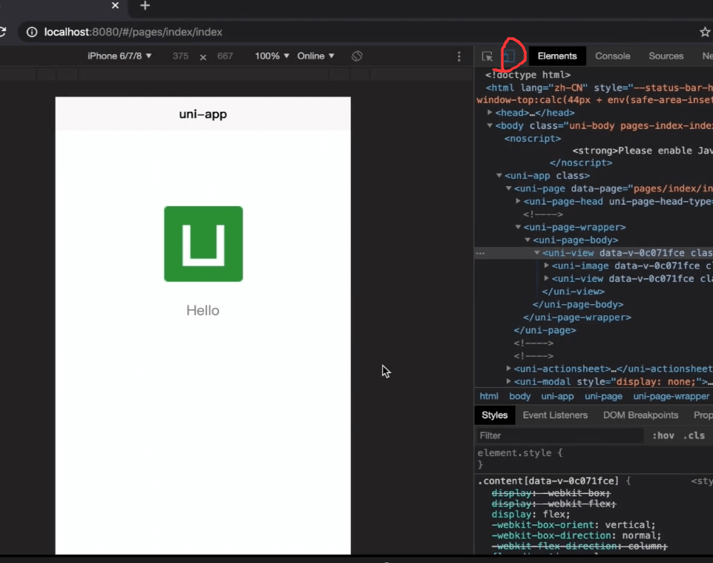Select the strong Please enable text line
This screenshot has width=713, height=563.
tap(642, 151)
